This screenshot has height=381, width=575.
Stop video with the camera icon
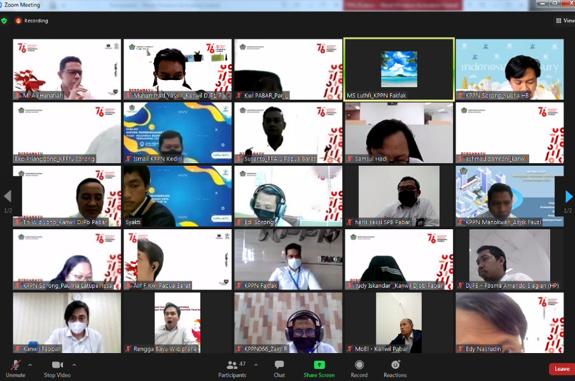point(57,365)
